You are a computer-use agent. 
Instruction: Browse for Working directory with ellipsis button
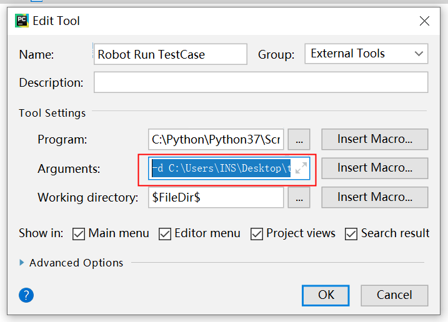coord(299,197)
